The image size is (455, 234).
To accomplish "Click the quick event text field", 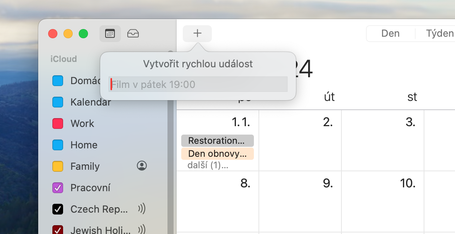I will (198, 84).
